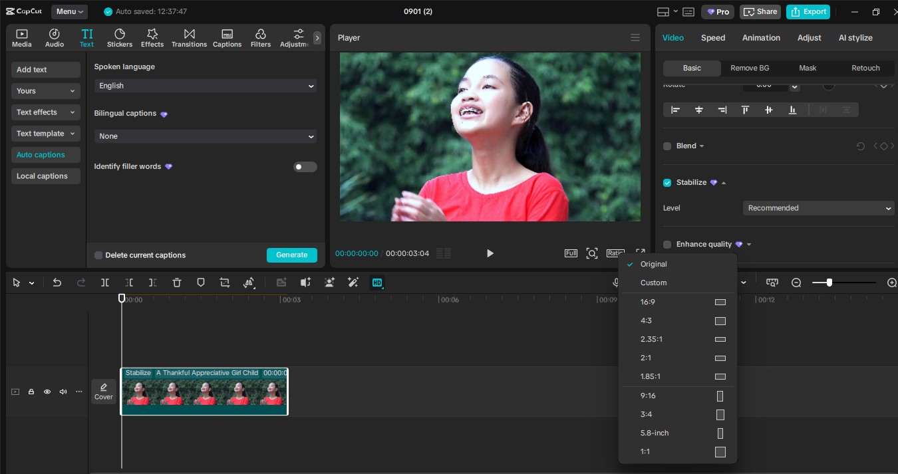
Task: Click the Export button
Action: [809, 11]
